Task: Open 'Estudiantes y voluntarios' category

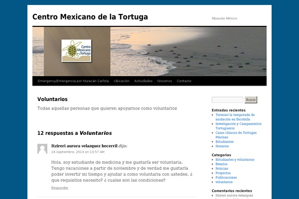Action: (x=235, y=160)
